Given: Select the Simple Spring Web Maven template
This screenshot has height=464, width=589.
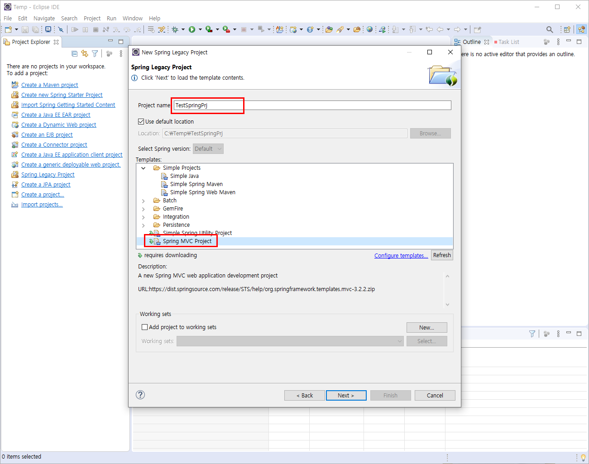Looking at the screenshot, I should point(202,192).
